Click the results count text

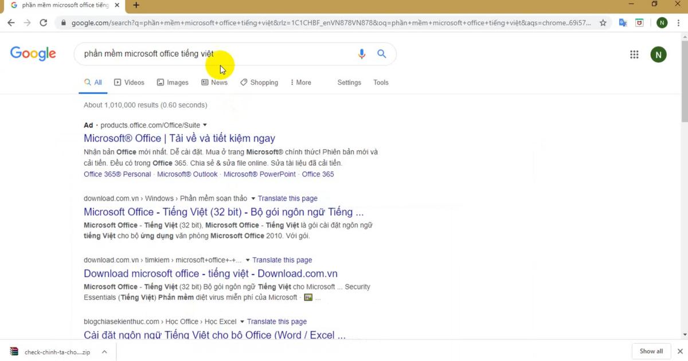(x=146, y=105)
